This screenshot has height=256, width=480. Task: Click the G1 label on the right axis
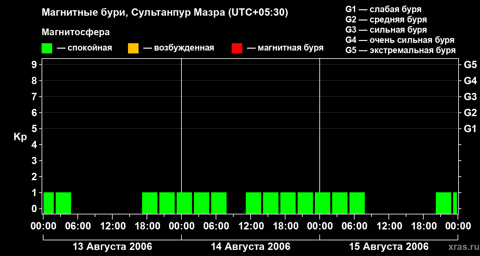[x=470, y=129]
